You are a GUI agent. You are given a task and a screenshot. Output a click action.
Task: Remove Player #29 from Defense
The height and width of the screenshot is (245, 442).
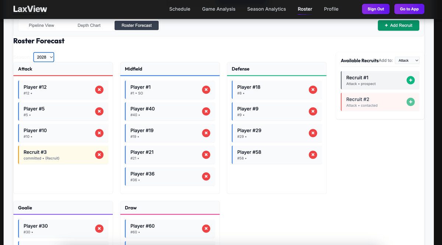tap(313, 133)
